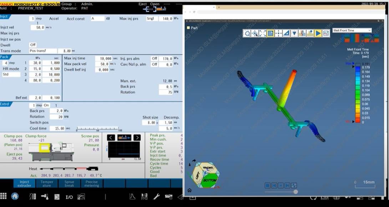Click the wrench maintenance icon
Screen dimensions: 389x207
156,196
